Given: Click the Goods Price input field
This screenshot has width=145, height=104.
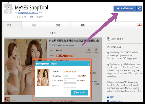Looking at the screenshot, I should (x=70, y=76).
